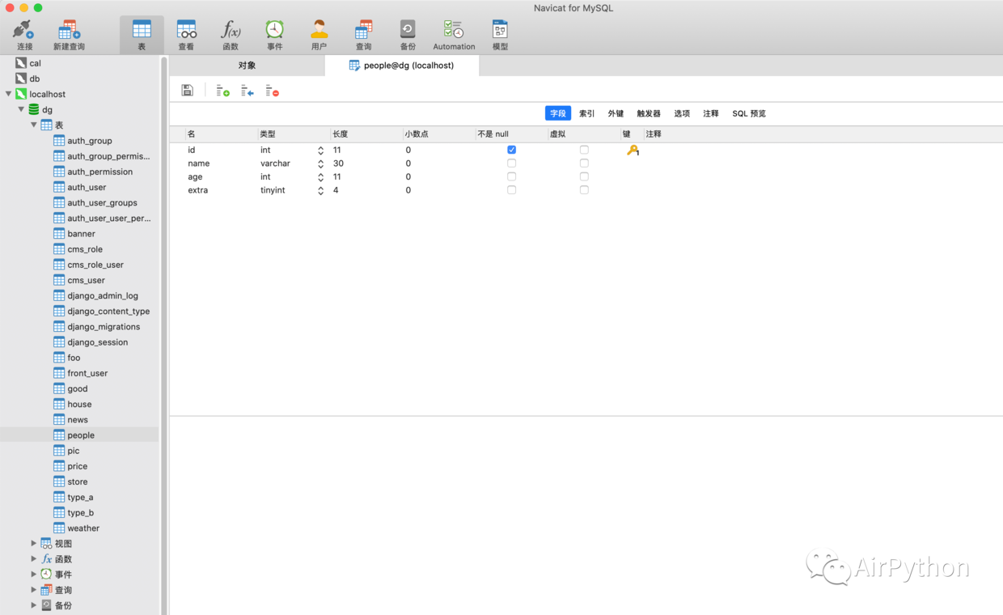Screen dimensions: 1003x615
Task: Click the primary key icon on id row
Action: 633,150
